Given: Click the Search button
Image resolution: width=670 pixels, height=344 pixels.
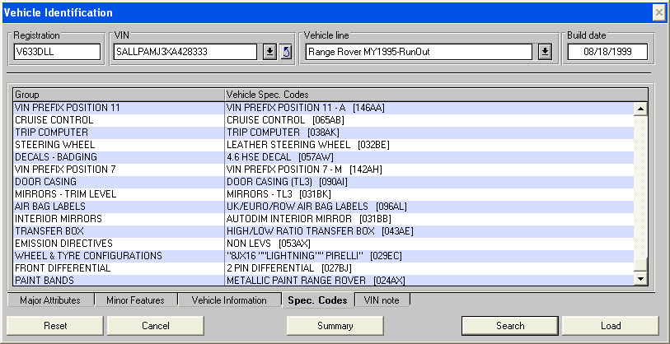Looking at the screenshot, I should point(510,326).
